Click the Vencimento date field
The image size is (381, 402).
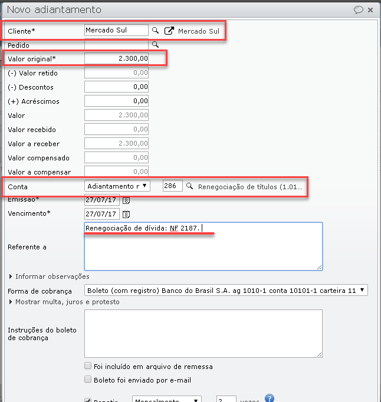pyautogui.click(x=102, y=214)
